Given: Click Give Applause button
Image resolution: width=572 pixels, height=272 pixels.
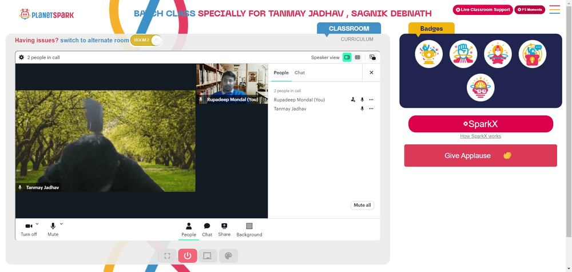Looking at the screenshot, I should coord(480,156).
